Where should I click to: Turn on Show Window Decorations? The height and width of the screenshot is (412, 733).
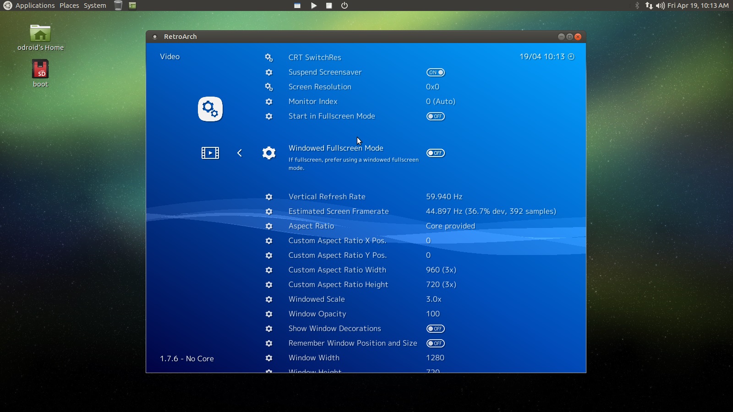(436, 328)
